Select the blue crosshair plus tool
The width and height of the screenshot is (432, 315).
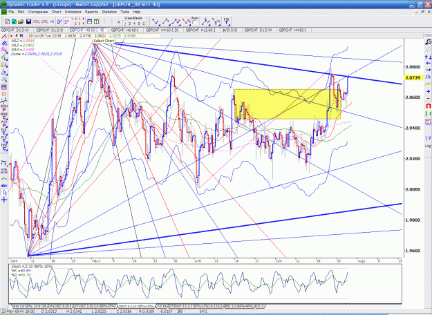click(x=4, y=200)
